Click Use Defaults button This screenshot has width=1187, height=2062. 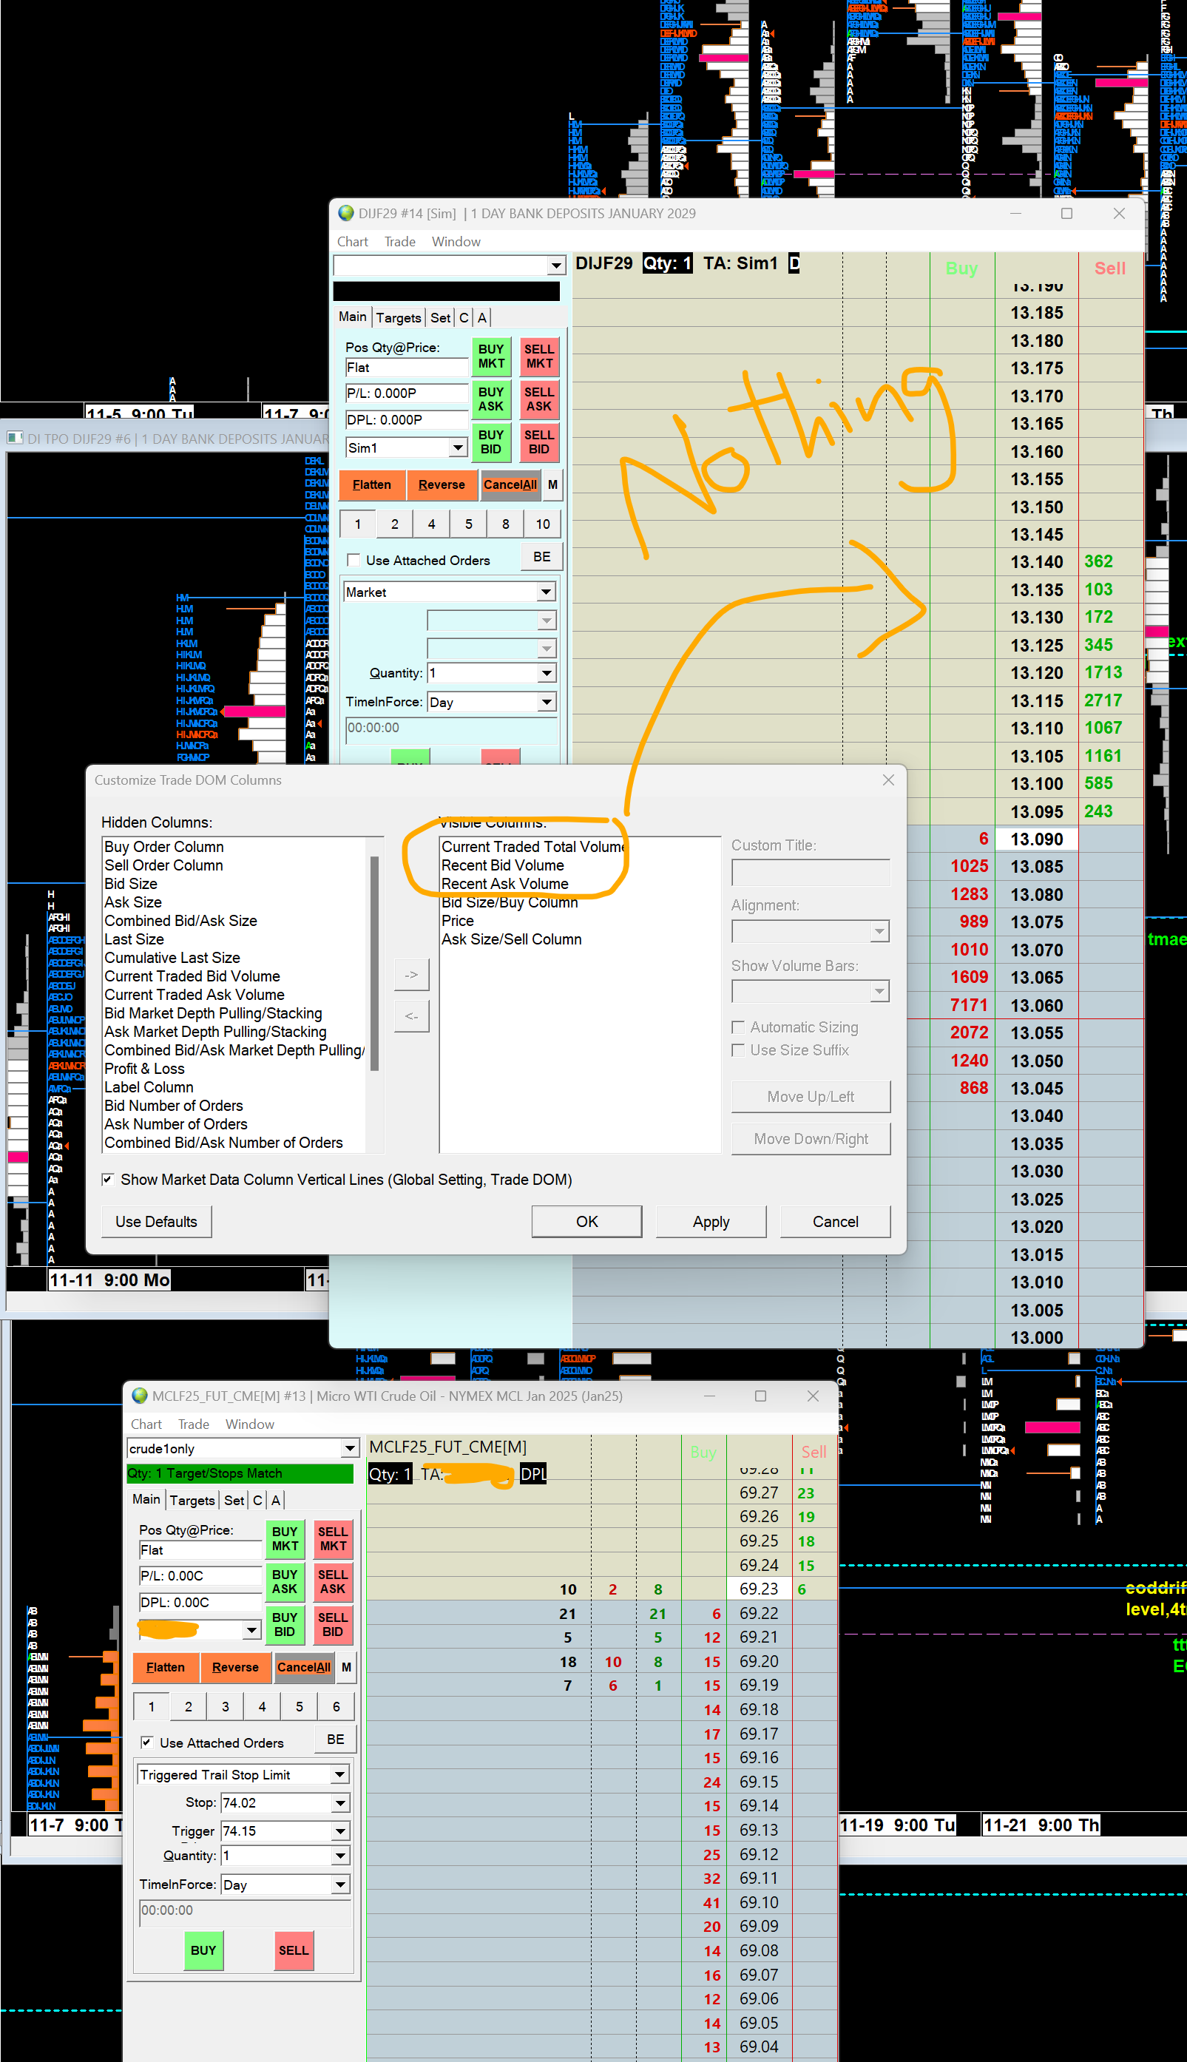[x=157, y=1222]
